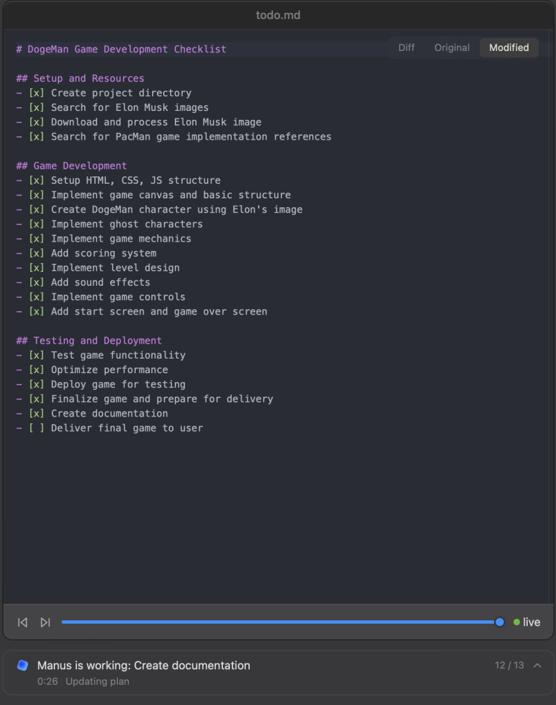Click the 'live' label to return to live

click(x=531, y=622)
